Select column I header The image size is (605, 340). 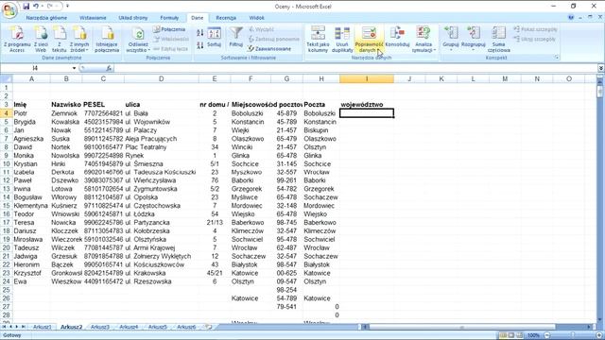(x=367, y=79)
